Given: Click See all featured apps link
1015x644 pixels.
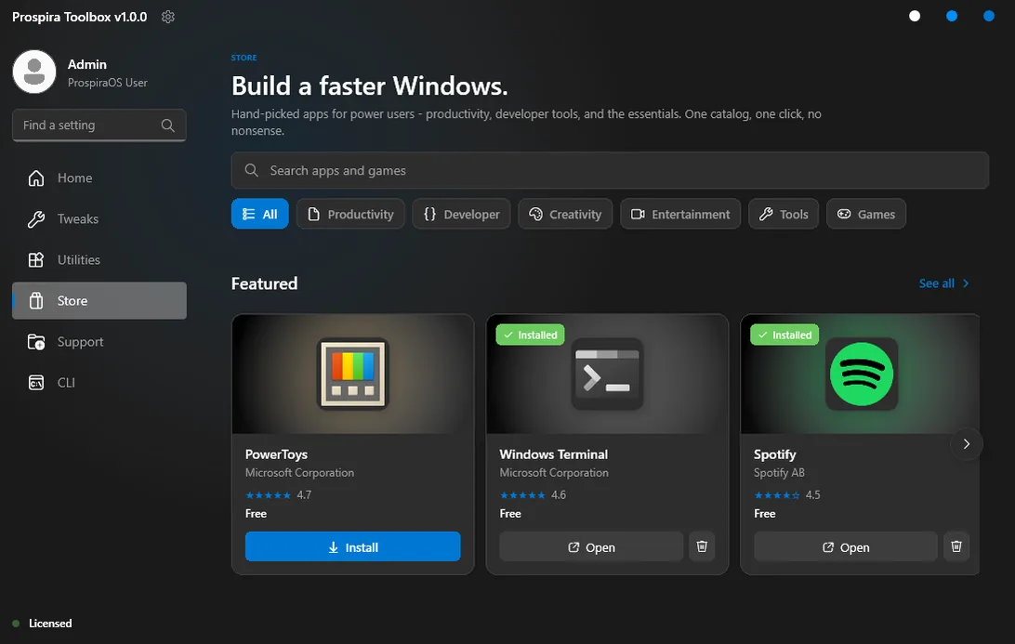Looking at the screenshot, I should [x=936, y=283].
